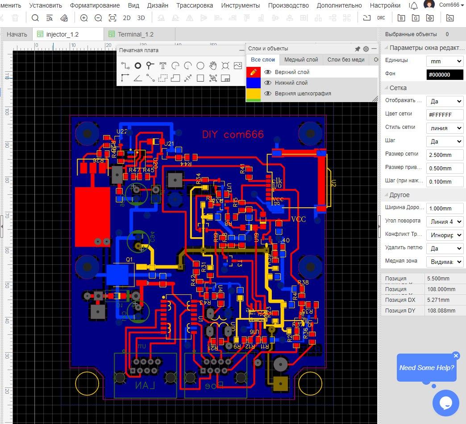Open the Единицы units dropdown
The image size is (466, 424).
445,61
